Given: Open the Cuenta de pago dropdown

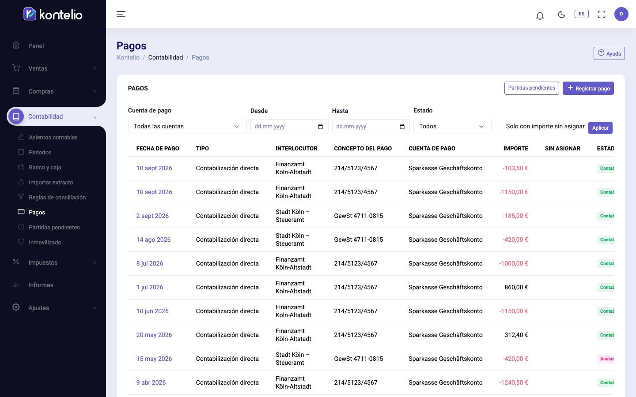Looking at the screenshot, I should tap(187, 126).
